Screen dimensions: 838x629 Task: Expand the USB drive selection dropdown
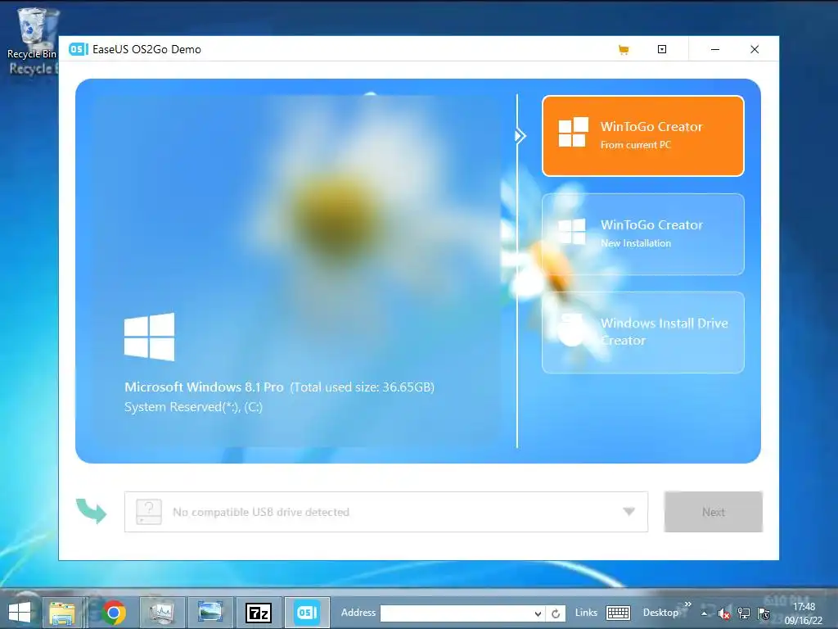point(629,512)
